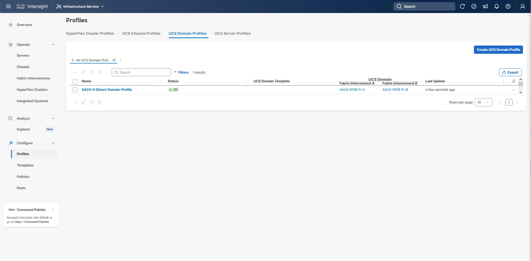Open the Requests checkmark icon in header
Viewport: 531px width, 261px height.
474,6
